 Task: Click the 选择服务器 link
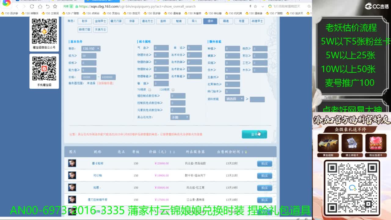(x=105, y=83)
